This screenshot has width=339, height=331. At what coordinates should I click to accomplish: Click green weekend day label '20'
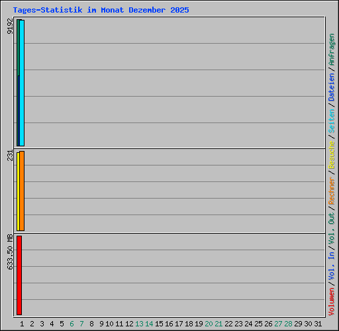pos(209,324)
